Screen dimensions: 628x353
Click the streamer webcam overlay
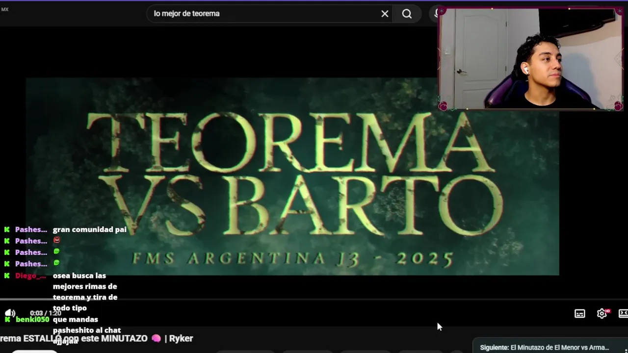(x=530, y=59)
